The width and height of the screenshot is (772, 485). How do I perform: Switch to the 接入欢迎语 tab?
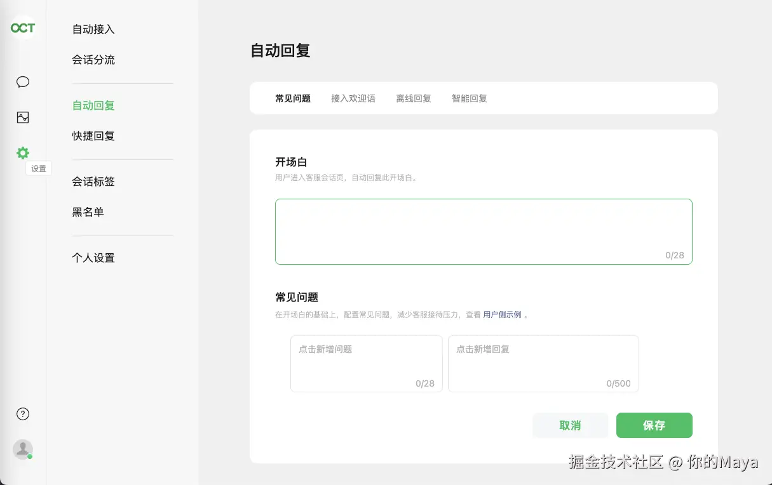pyautogui.click(x=353, y=98)
